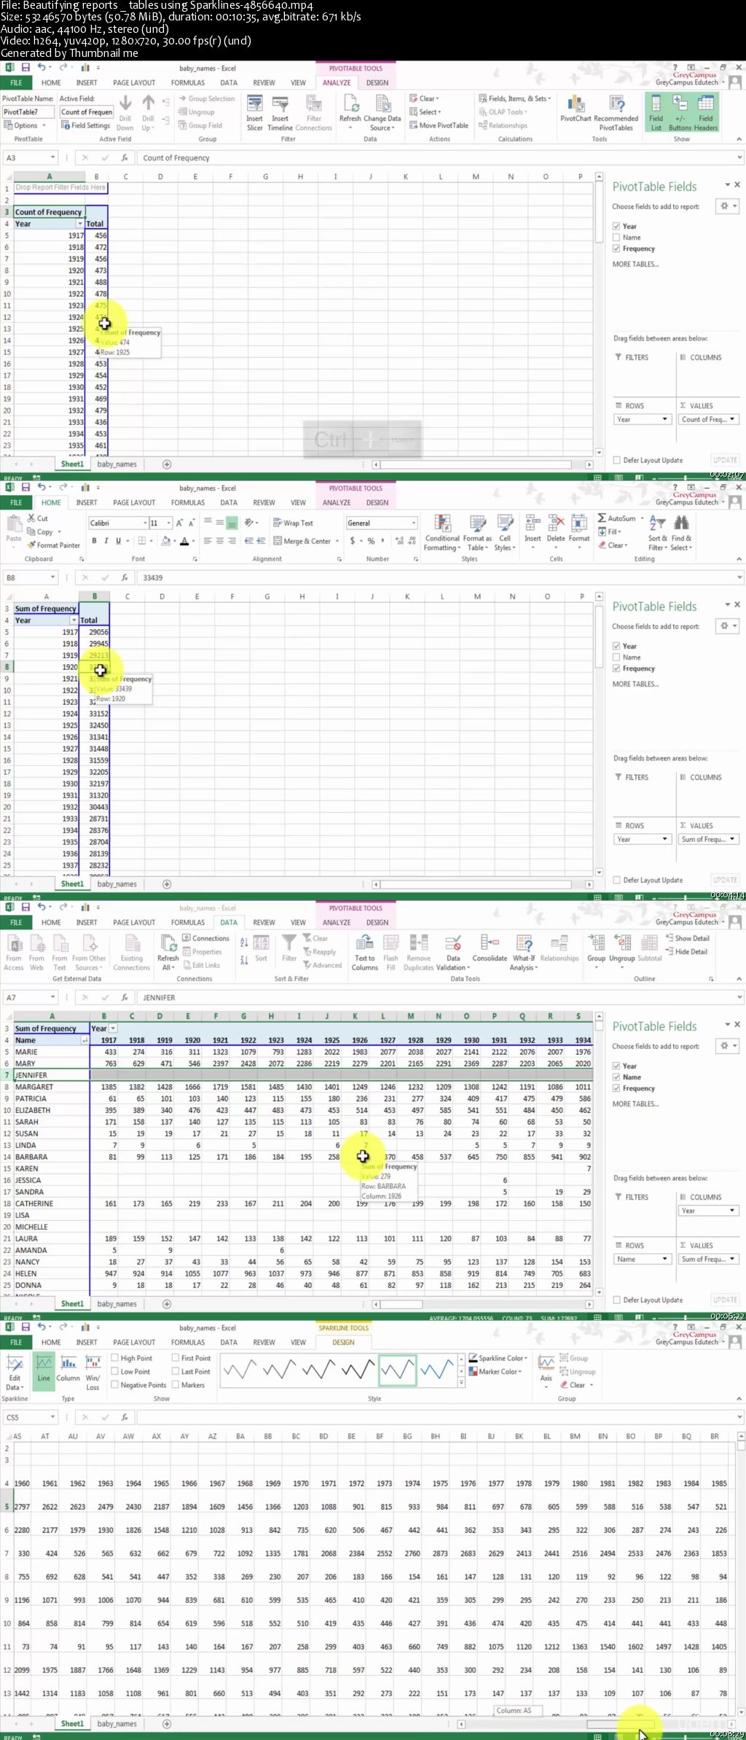This screenshot has width=746, height=1740.
Task: Pick the fill color bucket swatch
Action: pos(165,541)
